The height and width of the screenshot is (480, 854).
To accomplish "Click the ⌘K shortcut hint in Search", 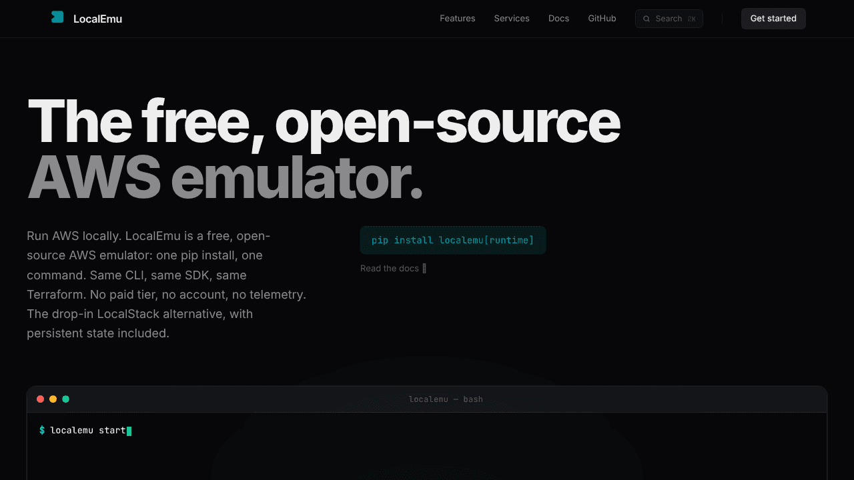I will click(692, 19).
